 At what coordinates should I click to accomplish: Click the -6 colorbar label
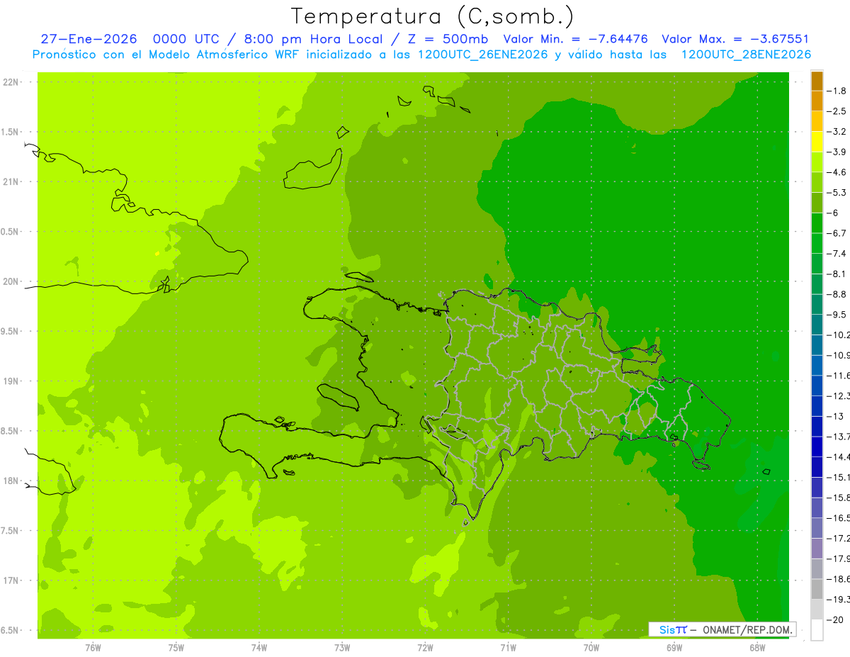coord(834,213)
